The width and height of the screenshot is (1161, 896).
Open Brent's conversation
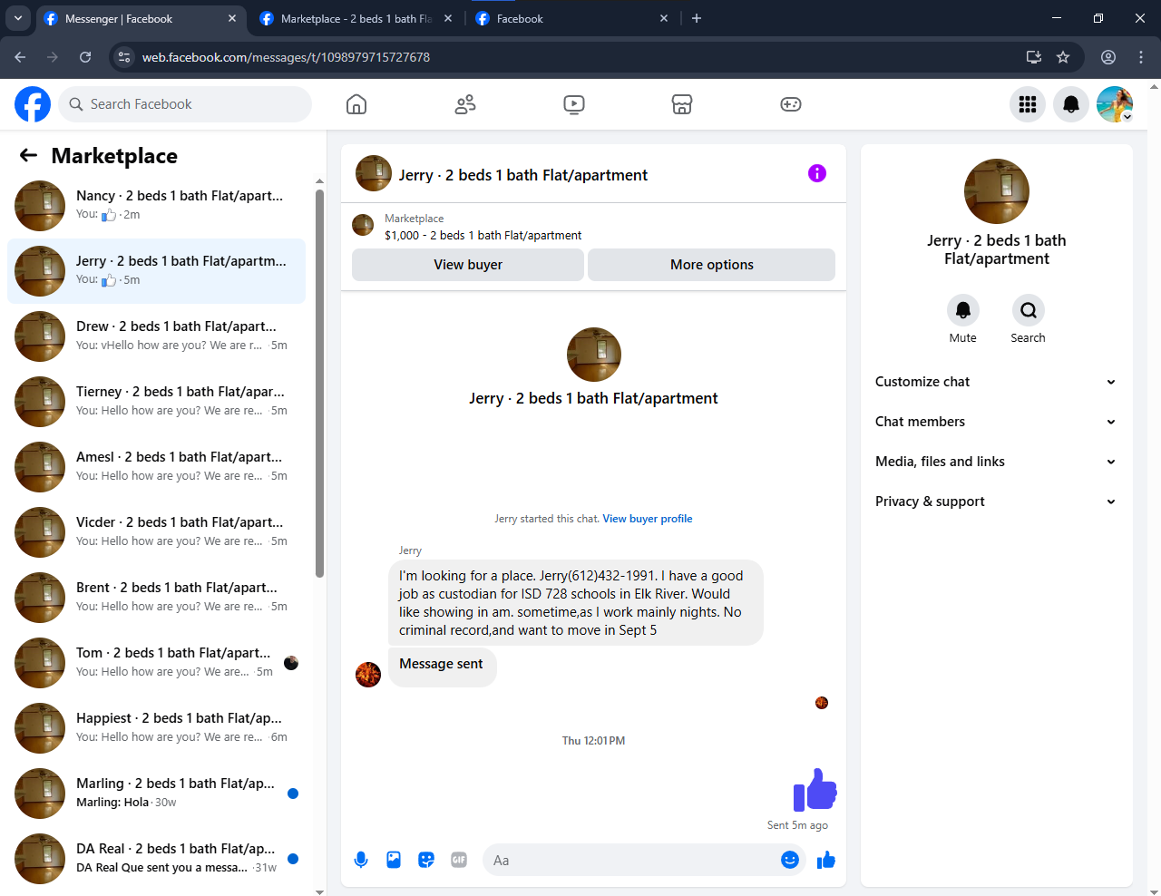(156, 598)
